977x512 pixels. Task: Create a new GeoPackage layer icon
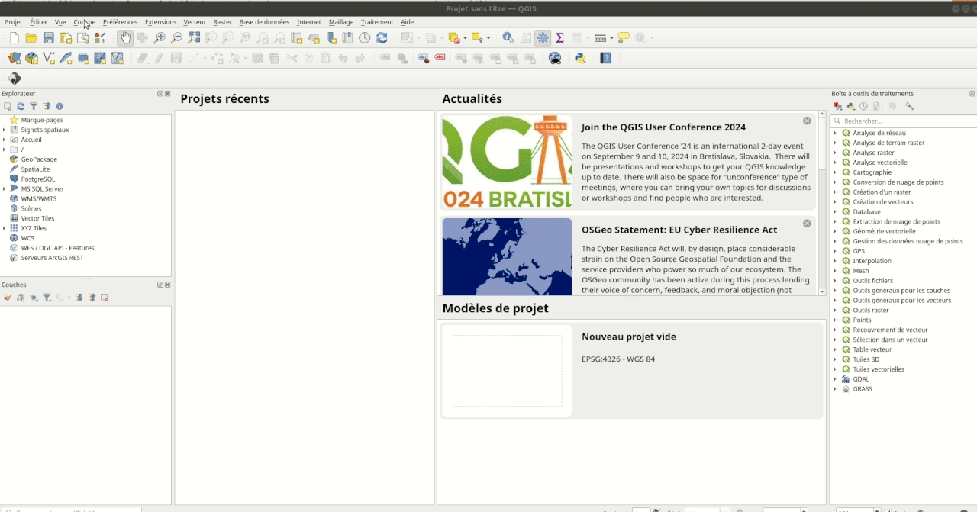(31, 58)
